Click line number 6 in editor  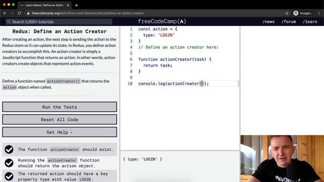coord(131,59)
